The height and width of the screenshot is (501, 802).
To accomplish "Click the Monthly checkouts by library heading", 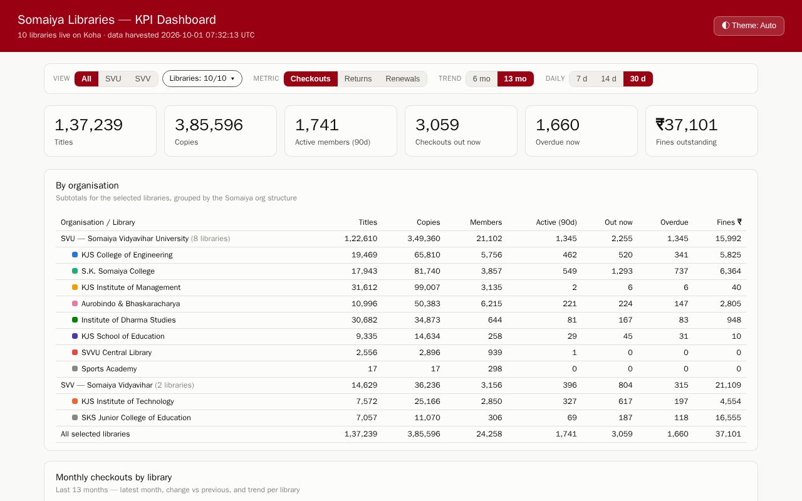I will pyautogui.click(x=114, y=477).
